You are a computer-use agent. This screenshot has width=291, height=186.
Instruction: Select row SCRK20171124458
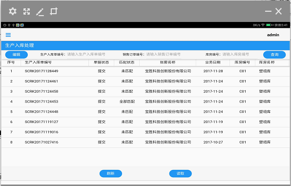pyautogui.click(x=145, y=91)
